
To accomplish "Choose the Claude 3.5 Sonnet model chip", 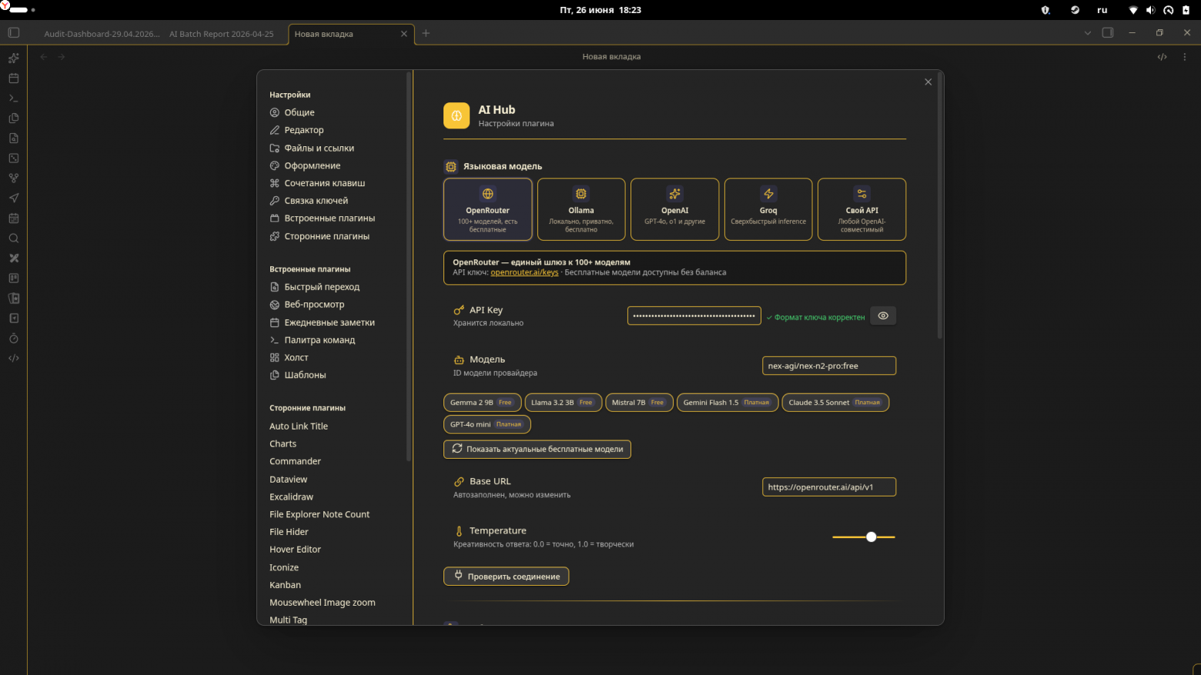I will pyautogui.click(x=835, y=403).
